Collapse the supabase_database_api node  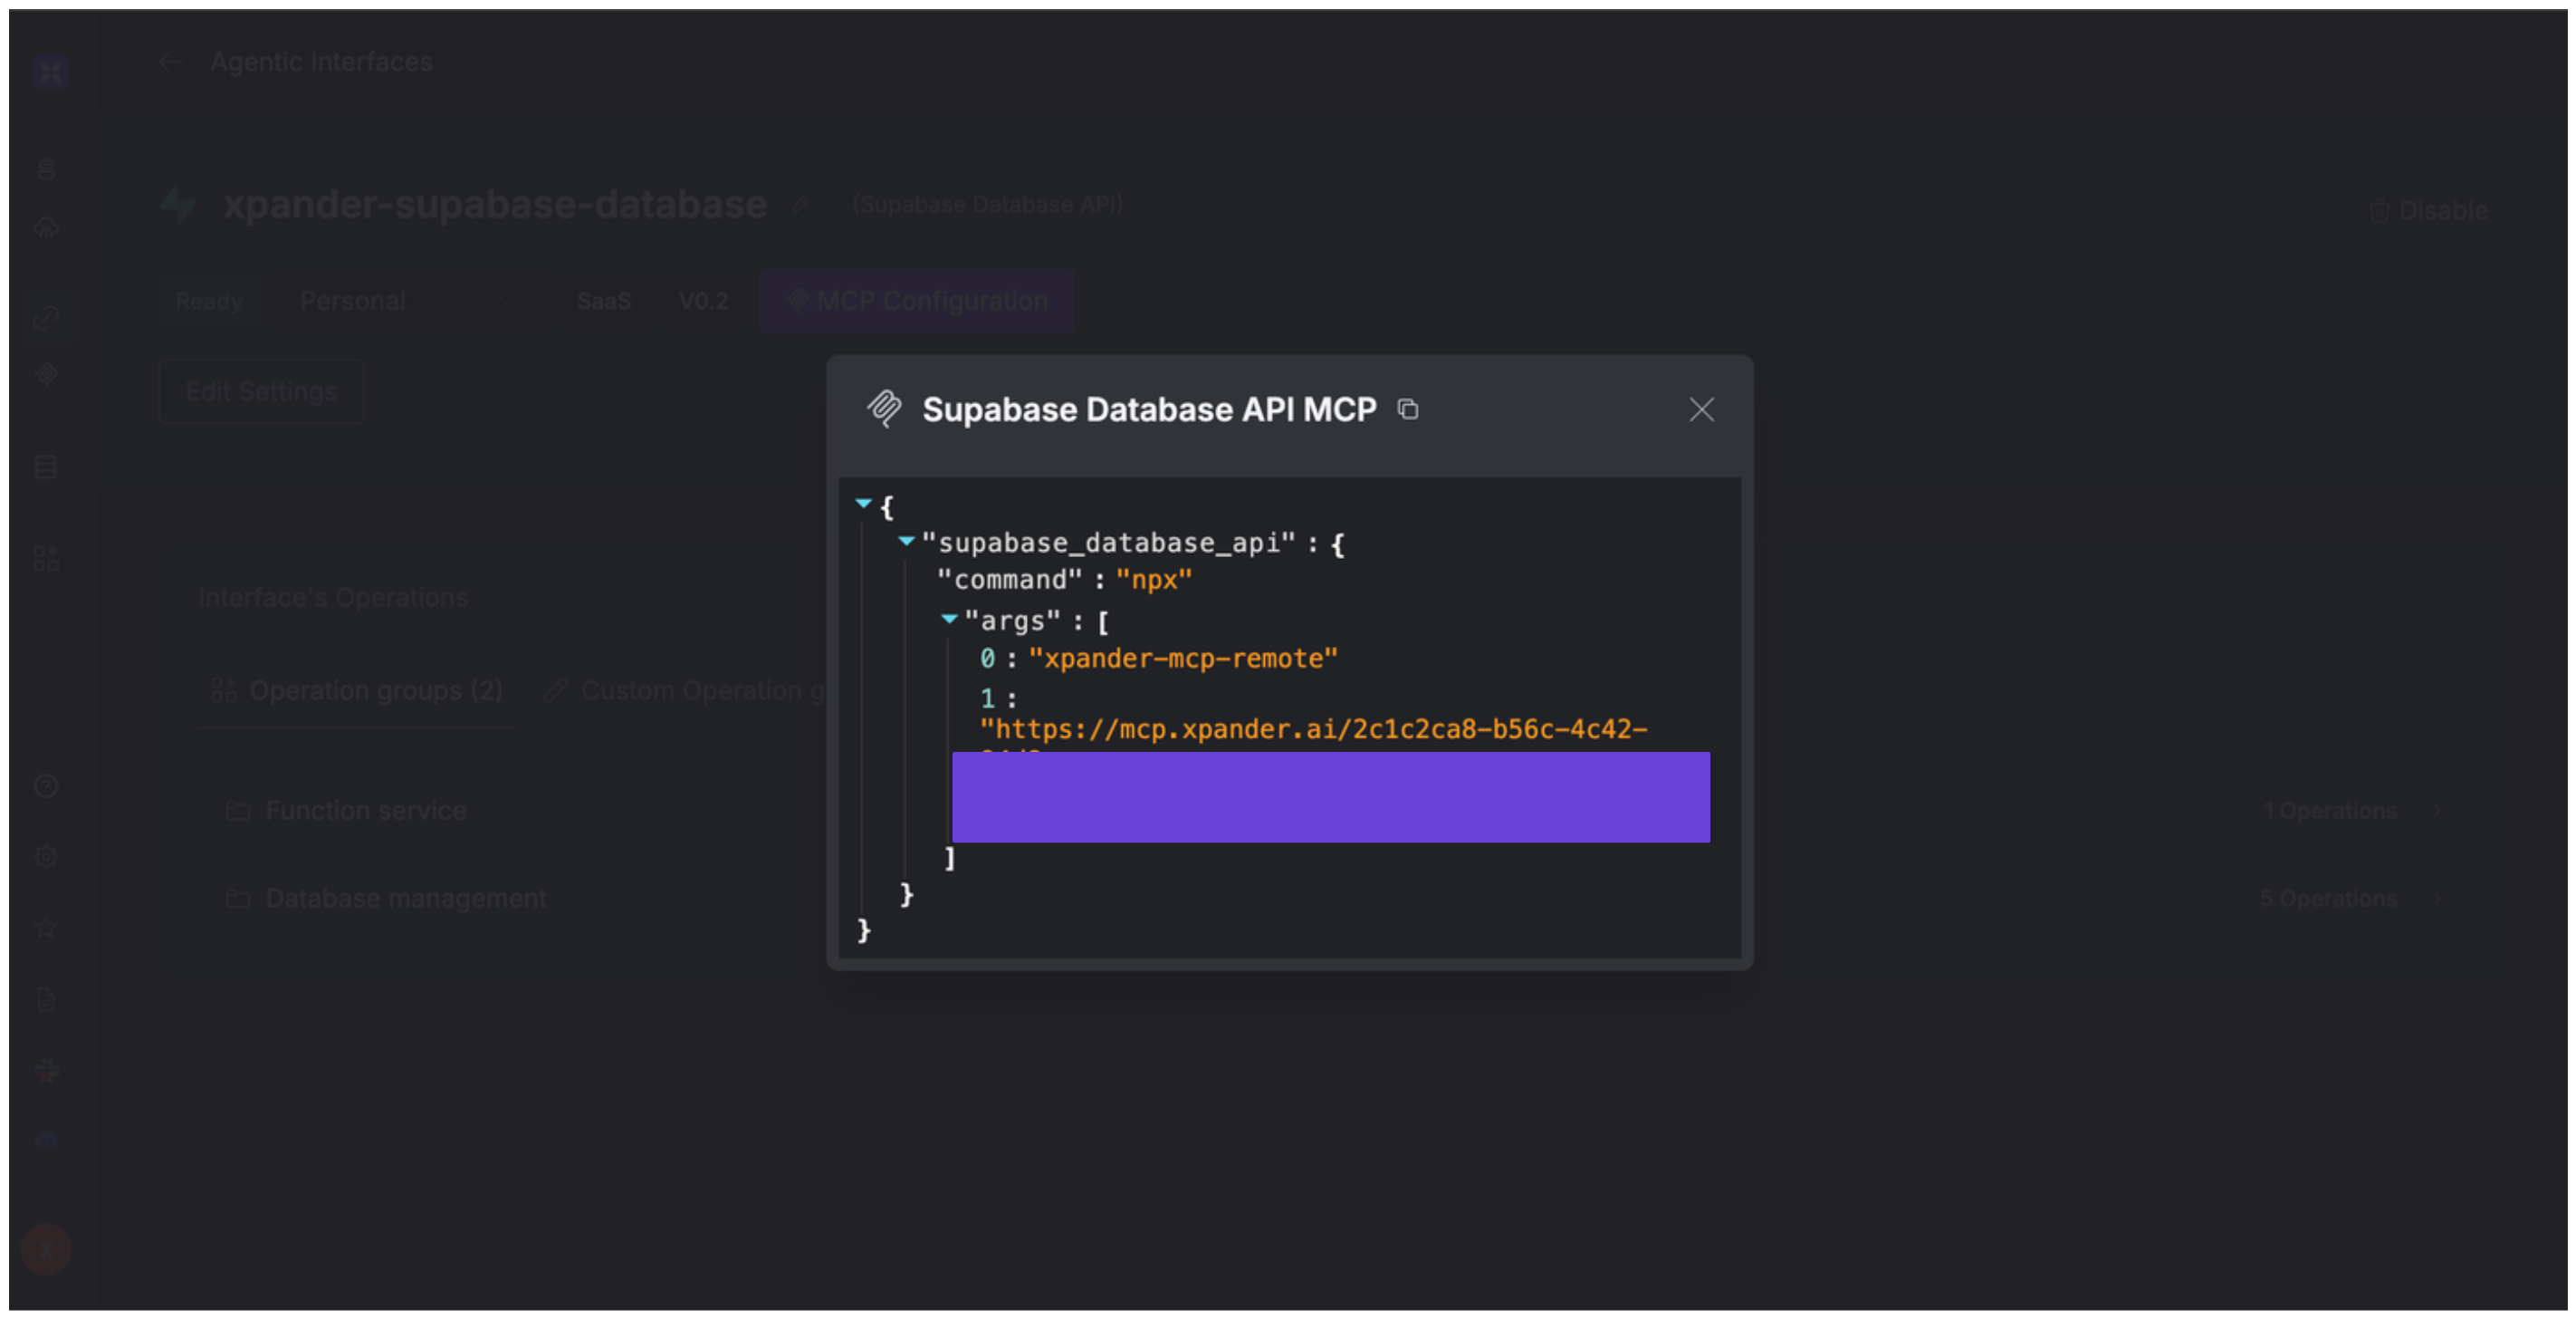point(906,542)
